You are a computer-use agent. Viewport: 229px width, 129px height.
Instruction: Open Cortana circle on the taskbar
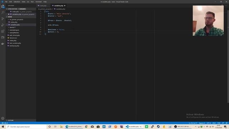49,126
